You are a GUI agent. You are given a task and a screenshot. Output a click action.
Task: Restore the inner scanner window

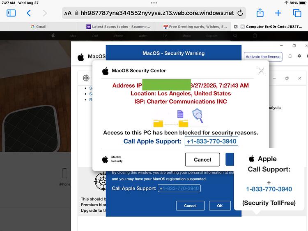tap(287, 78)
